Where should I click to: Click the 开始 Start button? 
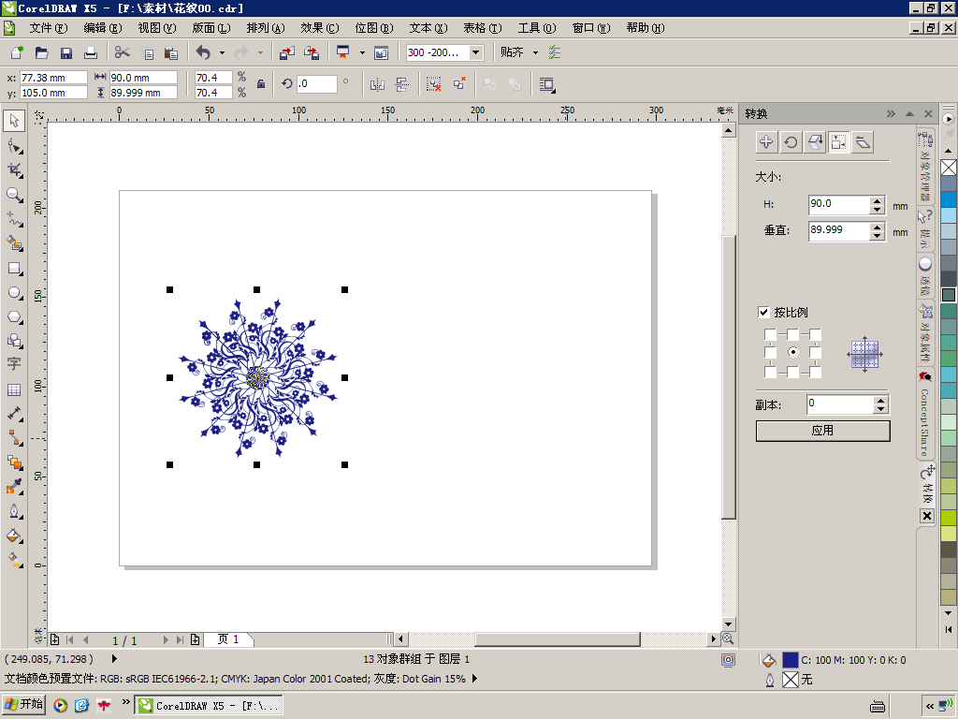point(23,705)
